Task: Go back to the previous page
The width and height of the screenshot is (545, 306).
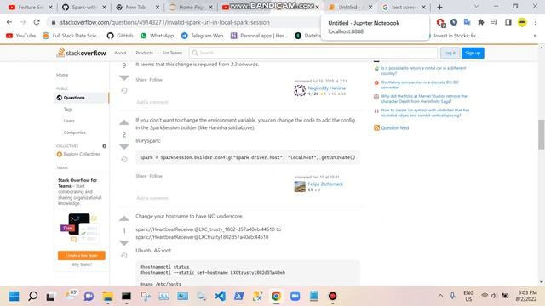Action: click(9, 22)
